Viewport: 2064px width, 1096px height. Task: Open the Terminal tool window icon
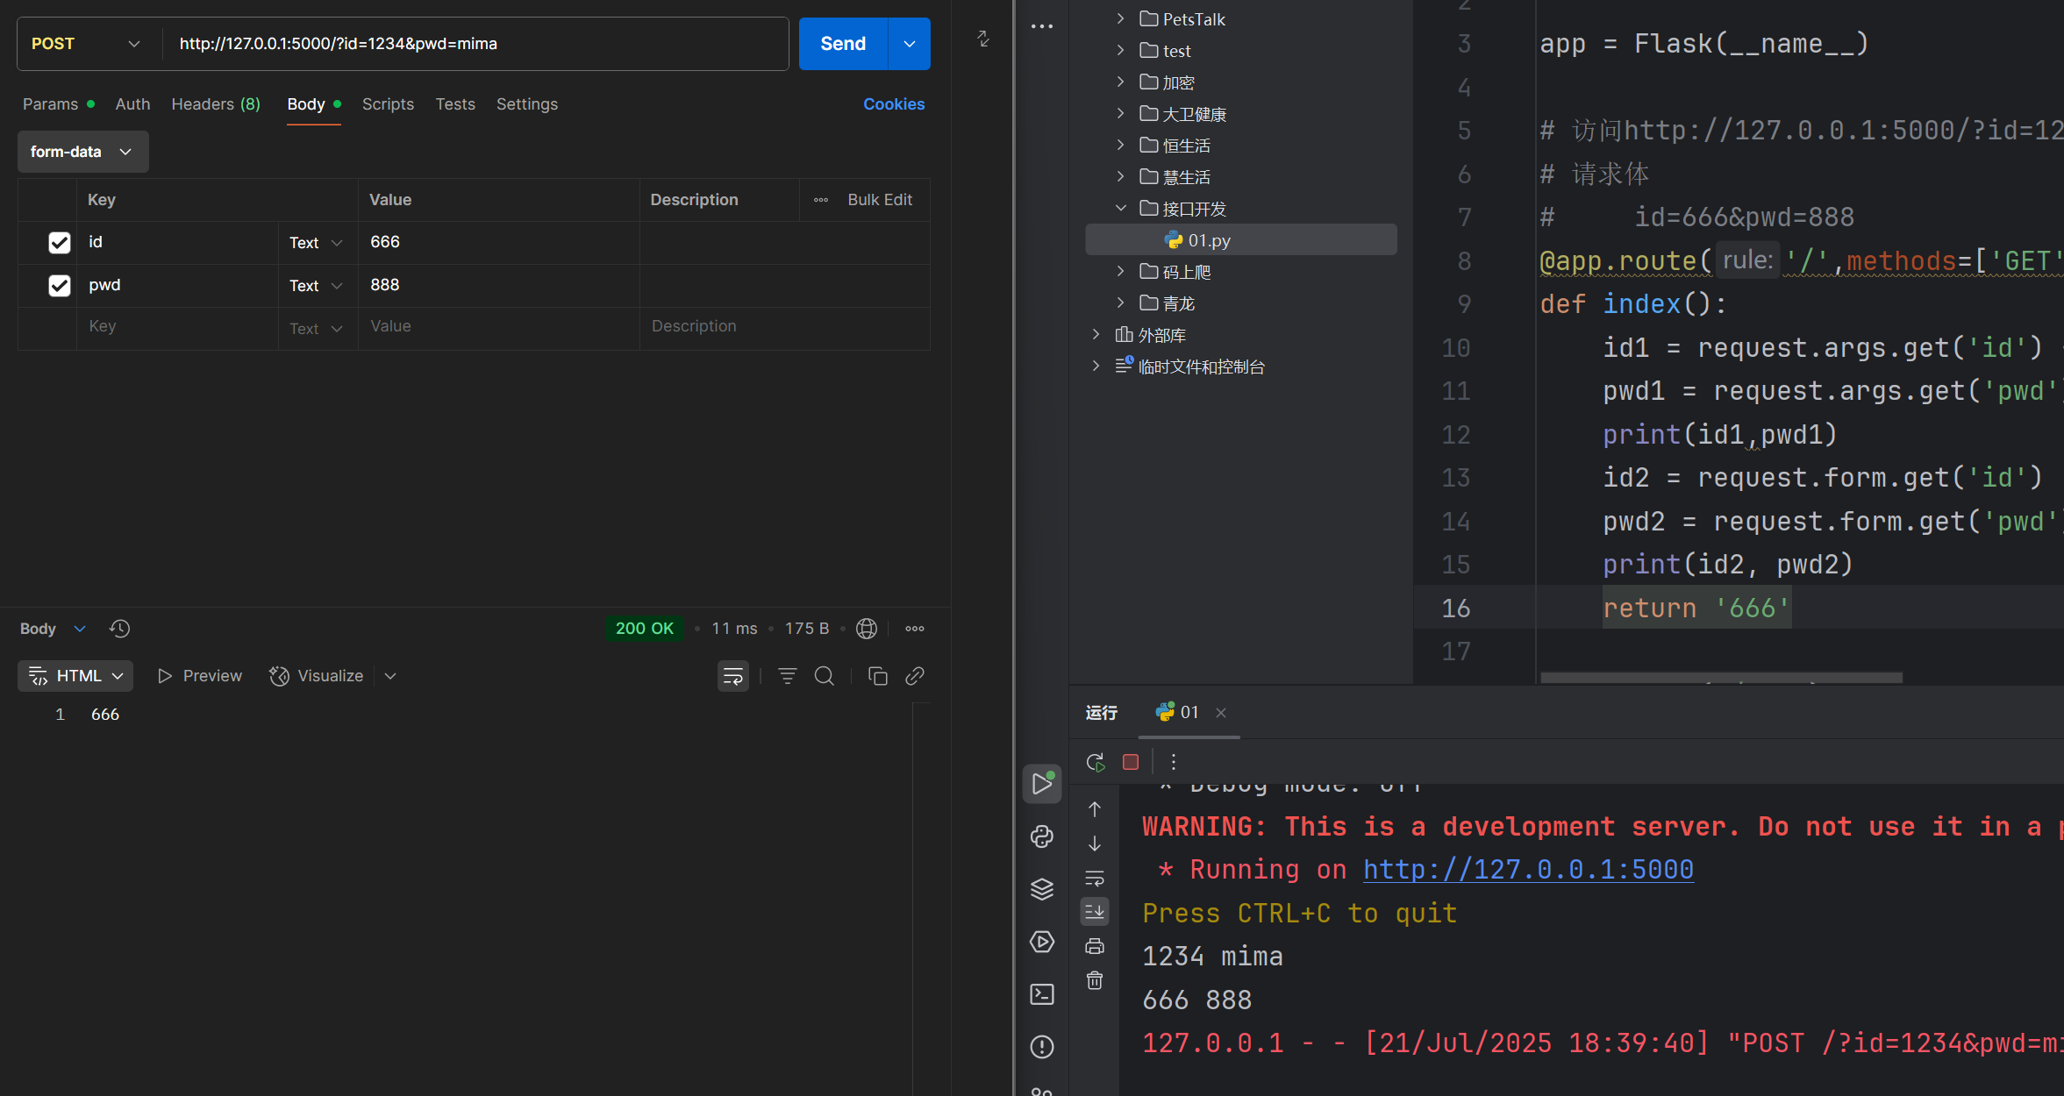(x=1042, y=994)
